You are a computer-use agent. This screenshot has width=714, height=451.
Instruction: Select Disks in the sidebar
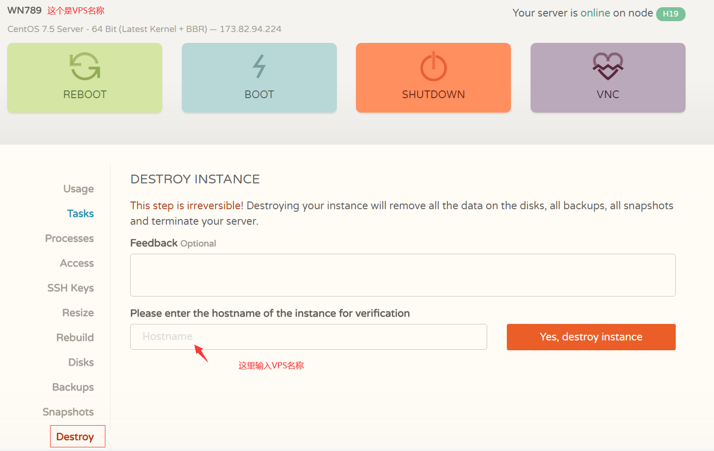point(81,362)
